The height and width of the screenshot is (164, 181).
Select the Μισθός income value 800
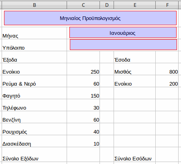point(167,69)
